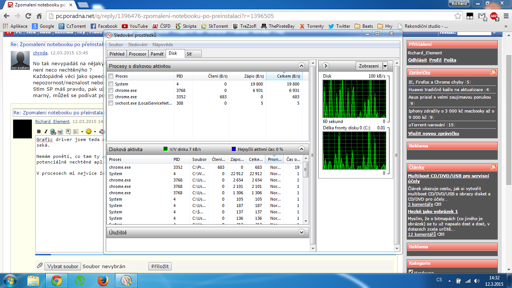Click the Italic formatting icon in the reply editor
The width and height of the screenshot is (512, 288).
46,132
